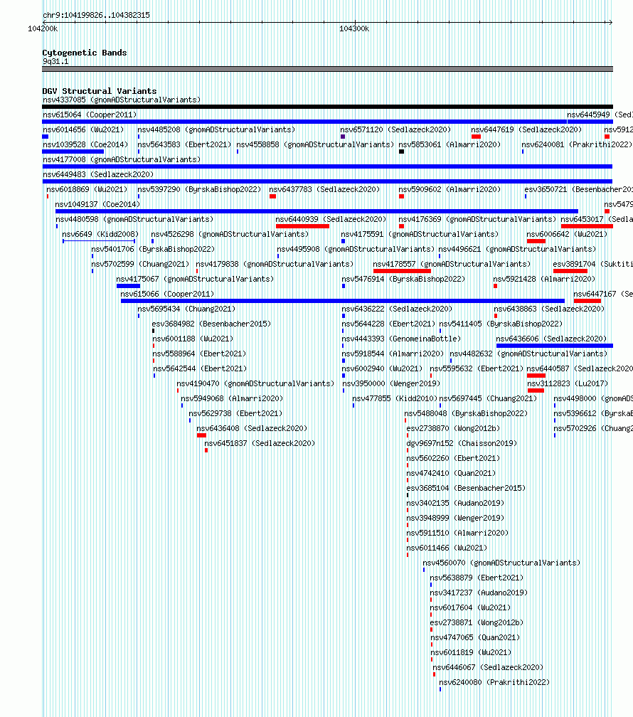Open nsv6240080 (Prakrithi2022) label
This screenshot has height=717, width=633.
coord(494,682)
